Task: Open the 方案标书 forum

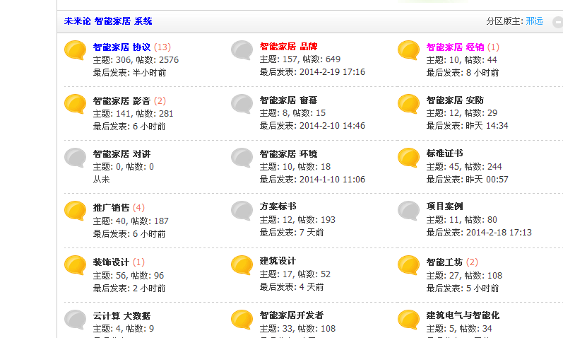Action: pyautogui.click(x=278, y=206)
